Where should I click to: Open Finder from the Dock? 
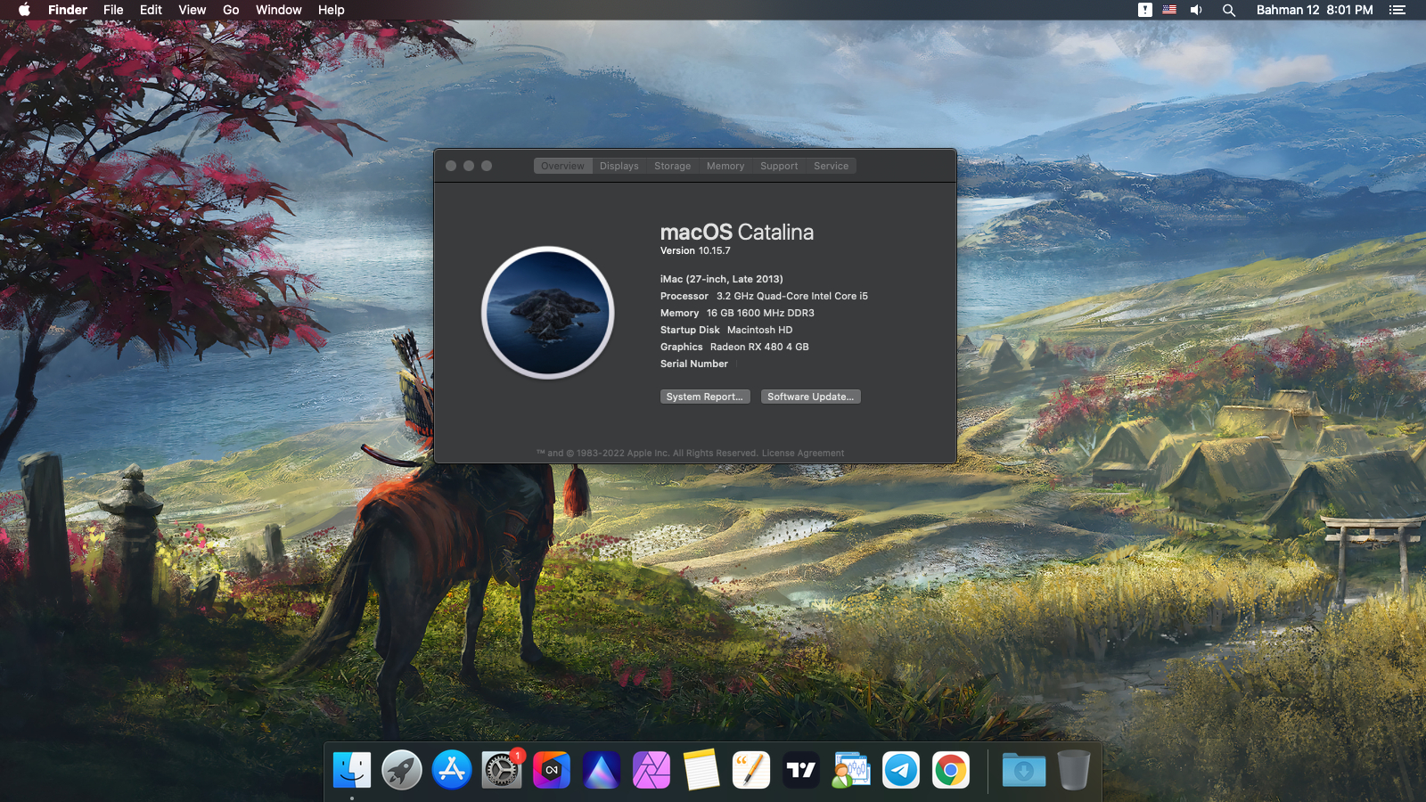tap(352, 770)
